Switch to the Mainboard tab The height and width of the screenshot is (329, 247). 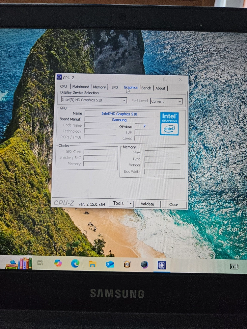[x=81, y=87]
